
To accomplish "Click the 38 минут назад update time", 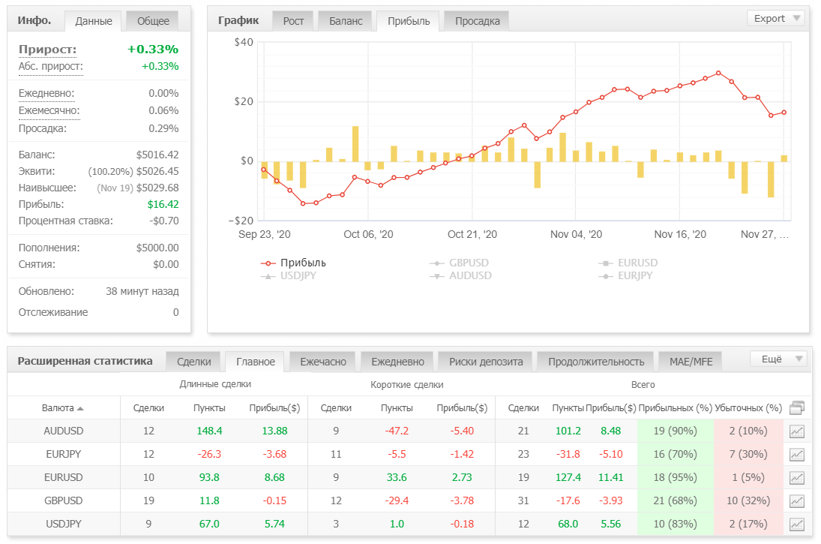I will click(142, 291).
